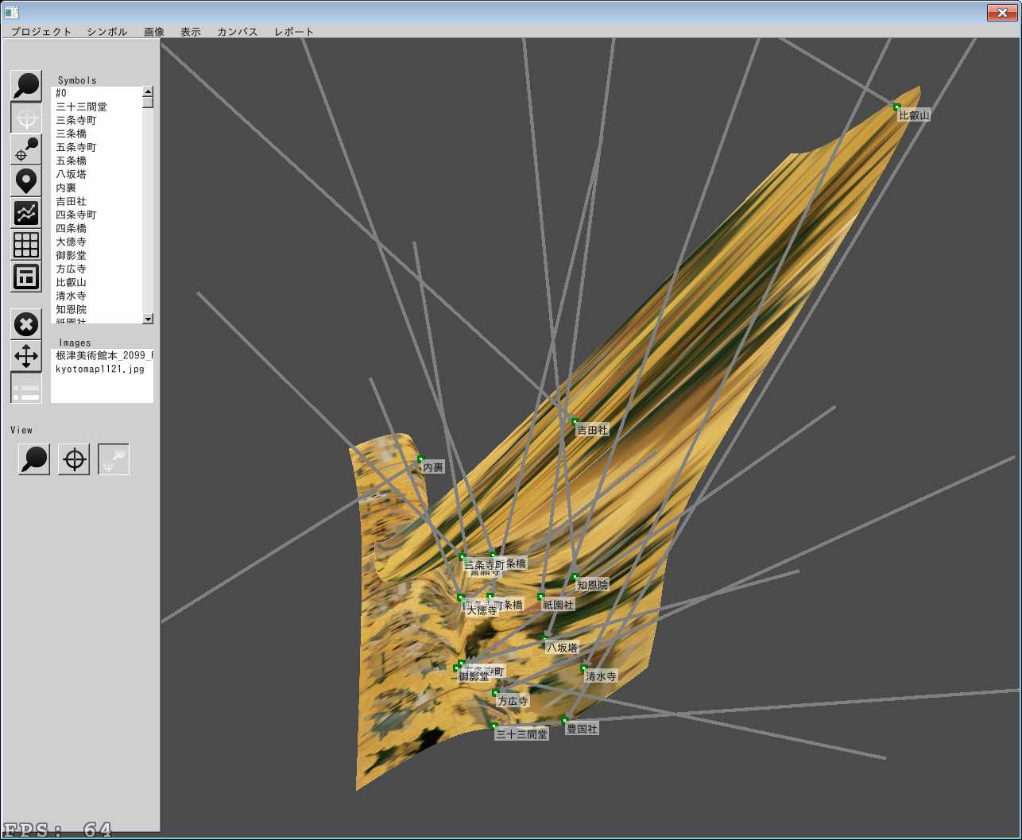This screenshot has height=840, width=1022.
Task: Select 八坂塔 in Symbols list
Action: pos(97,174)
